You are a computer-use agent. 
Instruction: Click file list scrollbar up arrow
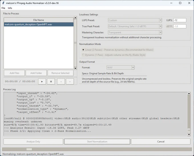[x=75, y=18]
